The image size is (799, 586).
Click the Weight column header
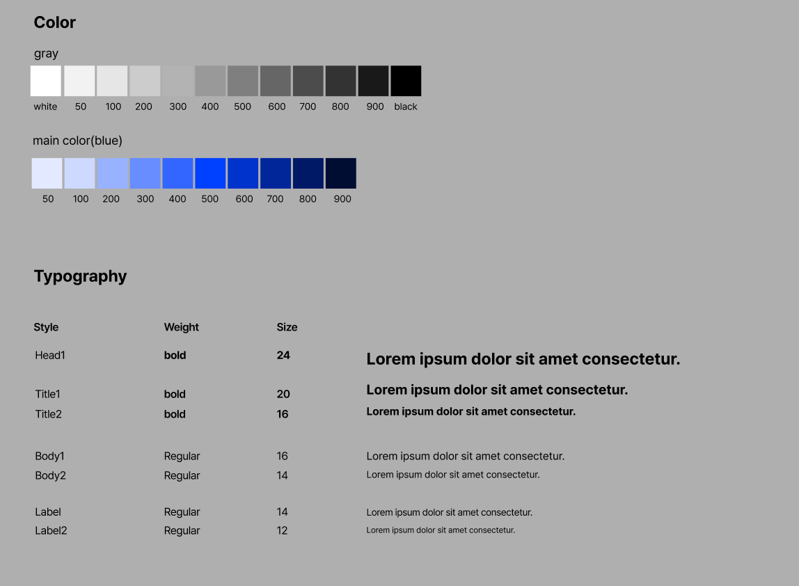point(182,327)
